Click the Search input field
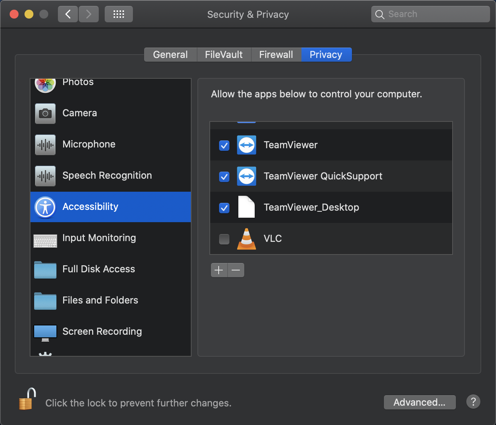Screen dimensions: 496x425 [431, 14]
